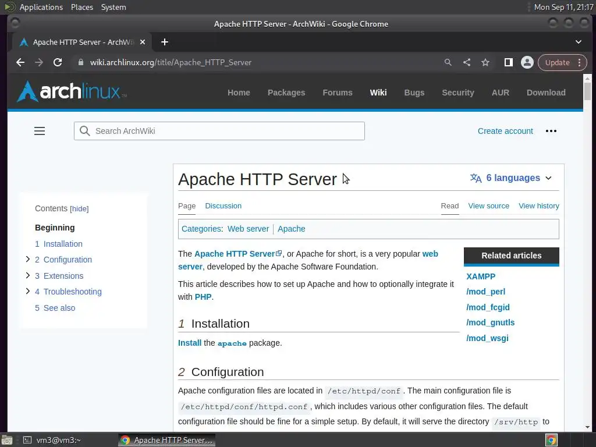Open Chrome side panel icon
The height and width of the screenshot is (447, 596).
(x=508, y=62)
